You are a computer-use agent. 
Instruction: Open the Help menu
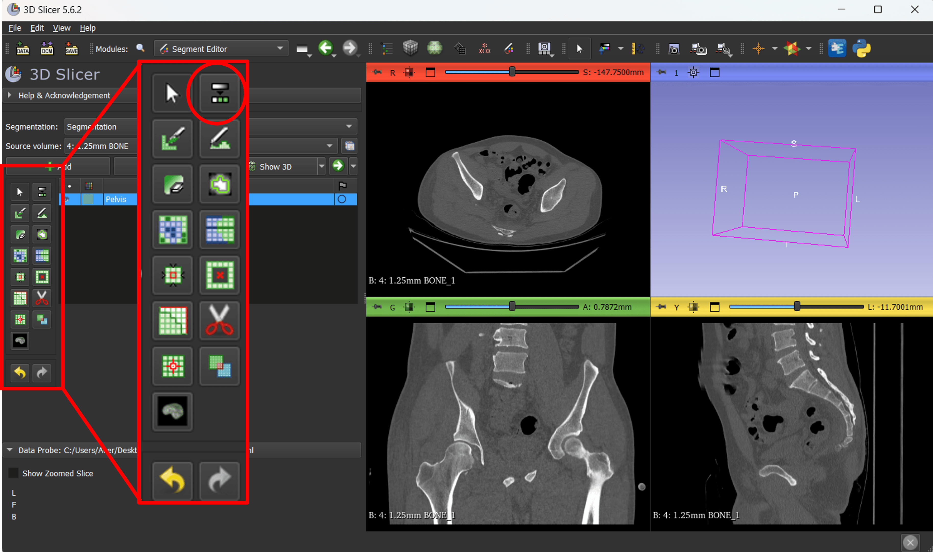click(x=88, y=28)
